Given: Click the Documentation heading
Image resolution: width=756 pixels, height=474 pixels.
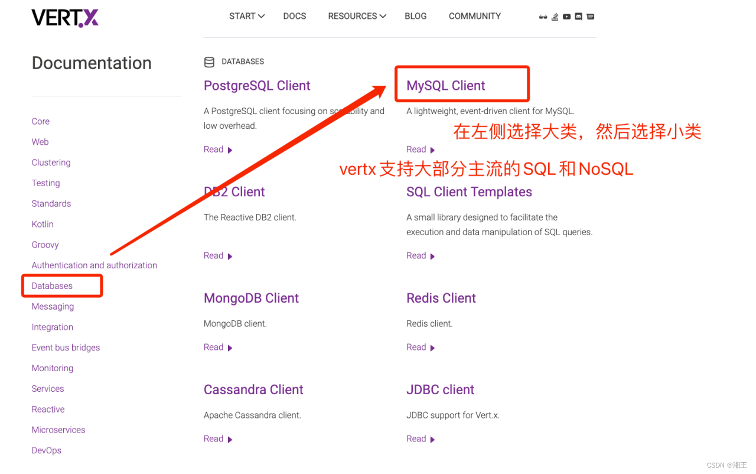Looking at the screenshot, I should coord(92,63).
